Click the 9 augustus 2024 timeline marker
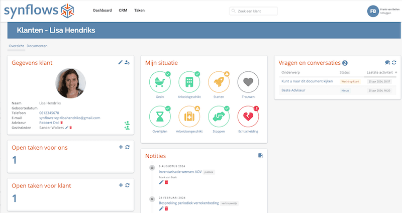Viewport: 402px width, 213px height. (152, 168)
